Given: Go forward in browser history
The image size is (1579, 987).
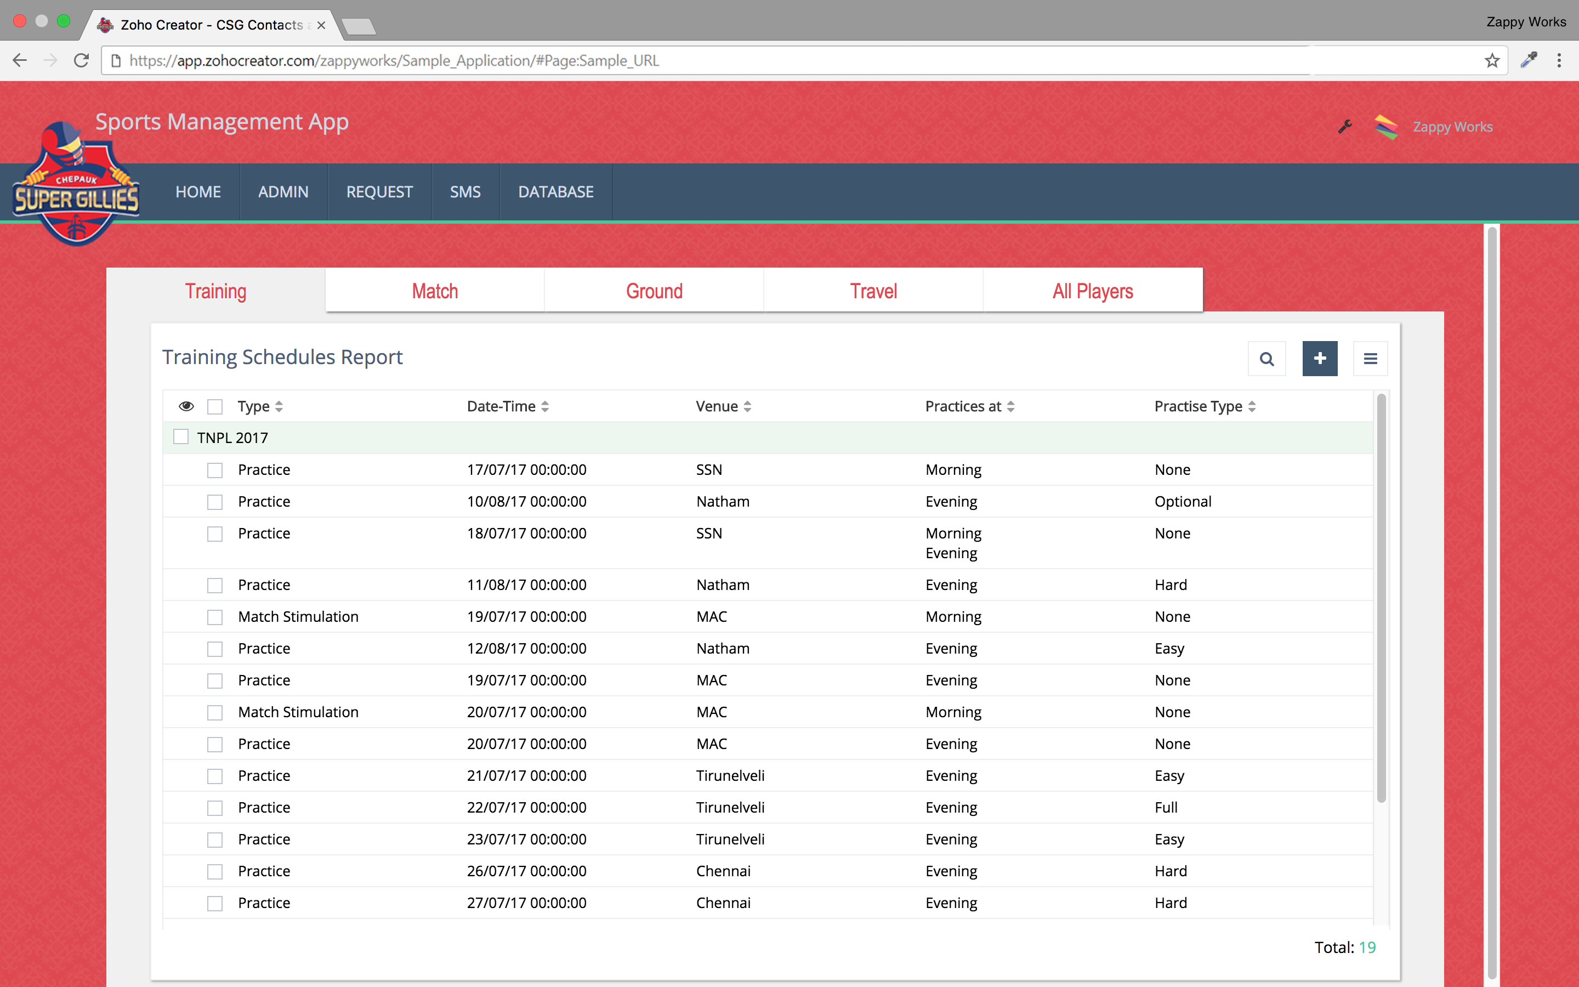Looking at the screenshot, I should 50,61.
